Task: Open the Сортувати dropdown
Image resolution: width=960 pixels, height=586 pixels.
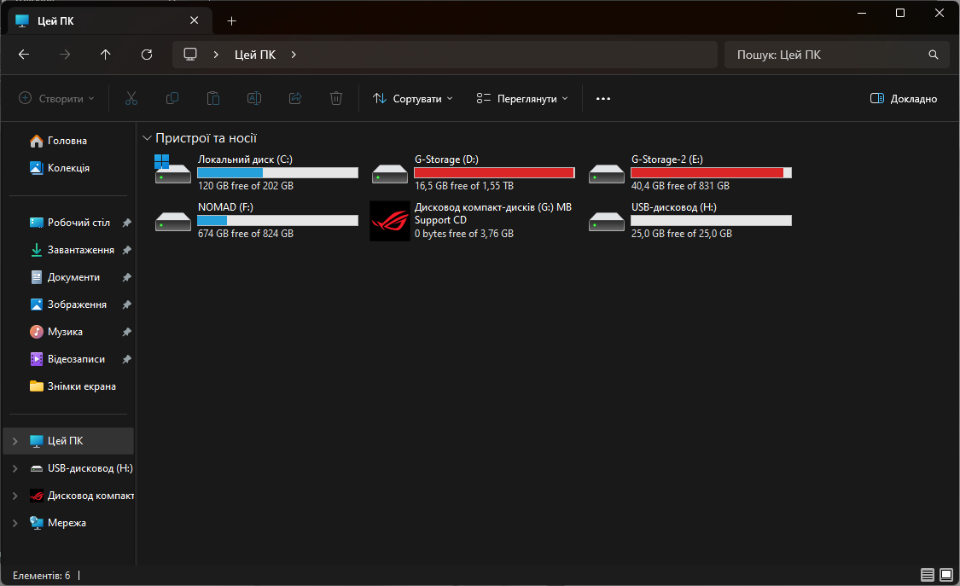Action: (412, 98)
